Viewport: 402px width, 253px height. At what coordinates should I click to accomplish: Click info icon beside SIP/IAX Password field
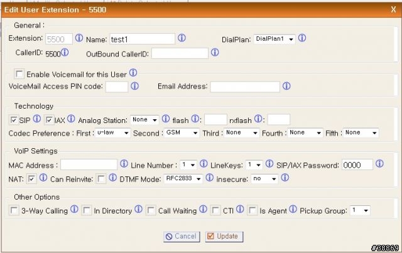(379, 164)
